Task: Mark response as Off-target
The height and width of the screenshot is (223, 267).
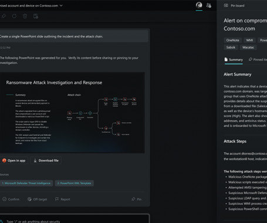Action: [x=38, y=199]
